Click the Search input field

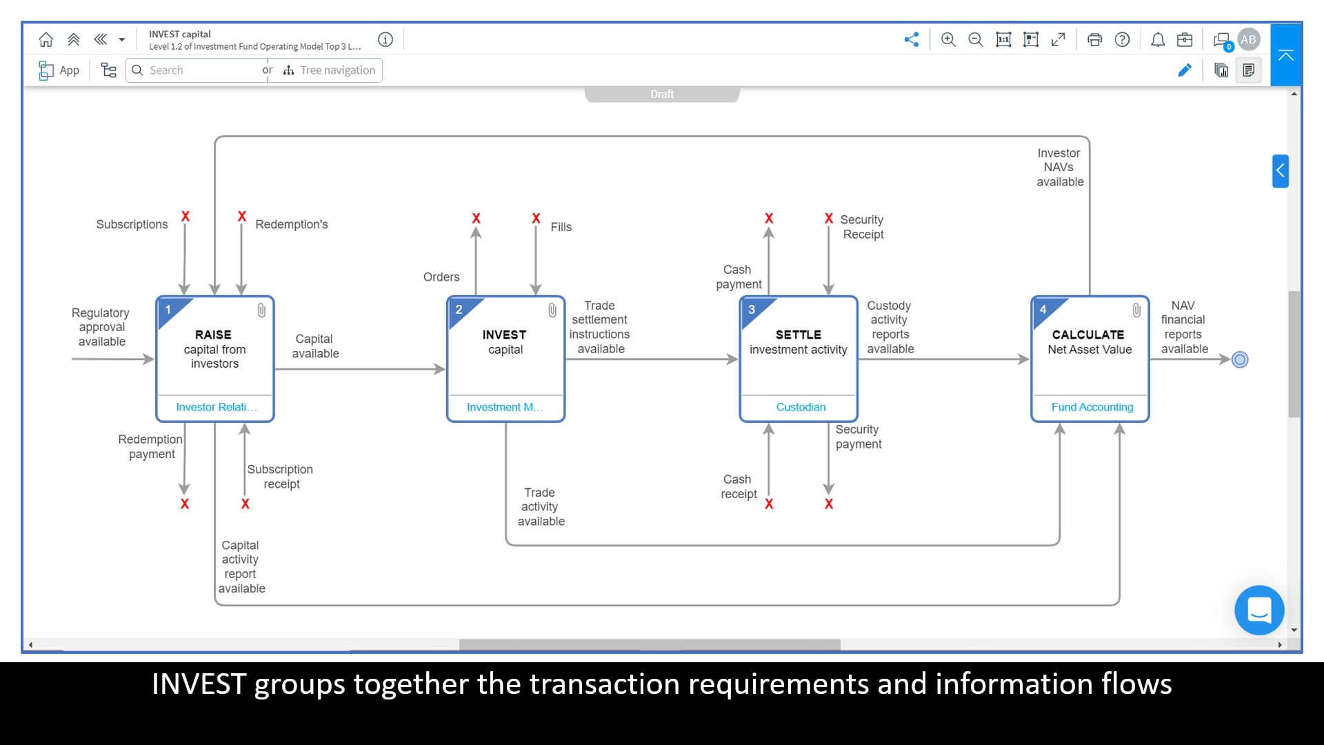[x=197, y=70]
